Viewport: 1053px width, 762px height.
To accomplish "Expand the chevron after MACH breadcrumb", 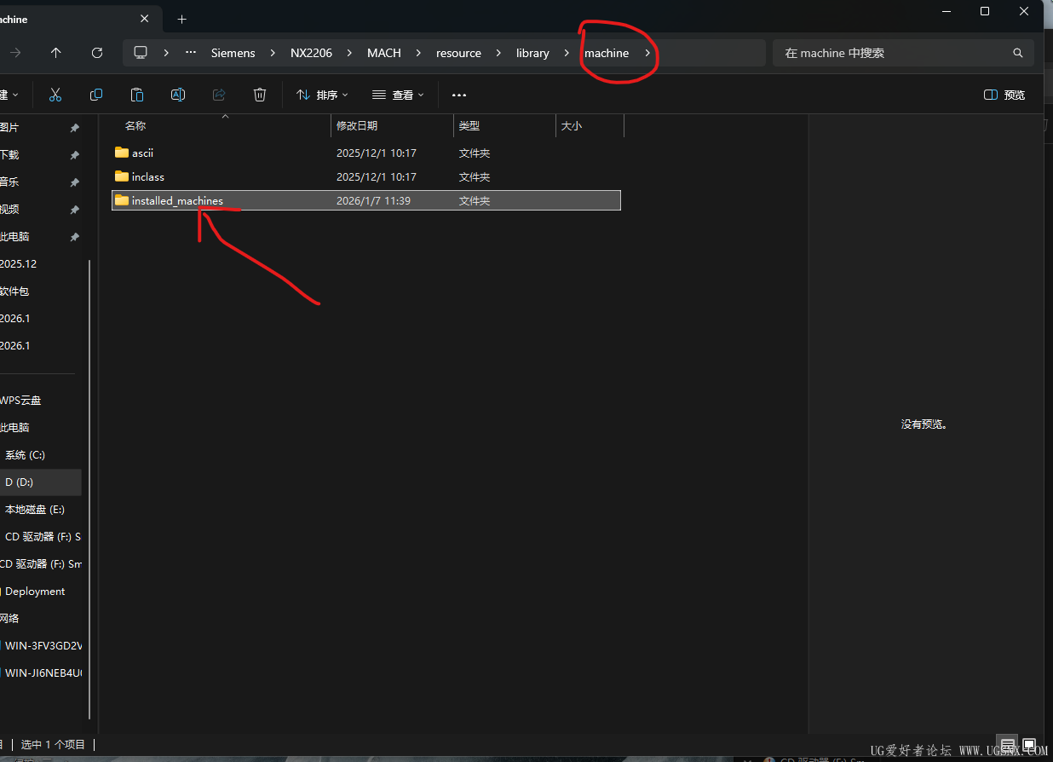I will 418,53.
